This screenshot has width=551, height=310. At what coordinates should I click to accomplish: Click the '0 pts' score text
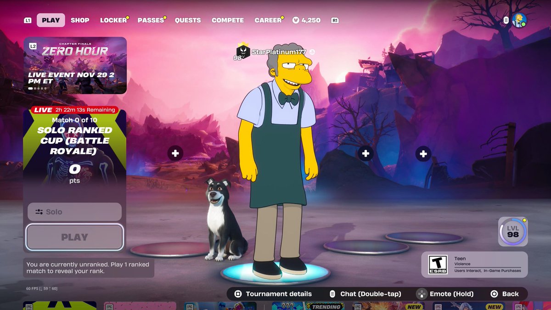[x=74, y=174]
